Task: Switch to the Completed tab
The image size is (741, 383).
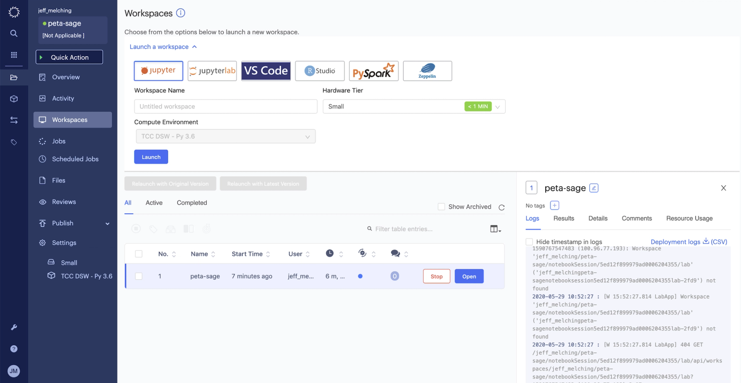Action: pos(192,202)
